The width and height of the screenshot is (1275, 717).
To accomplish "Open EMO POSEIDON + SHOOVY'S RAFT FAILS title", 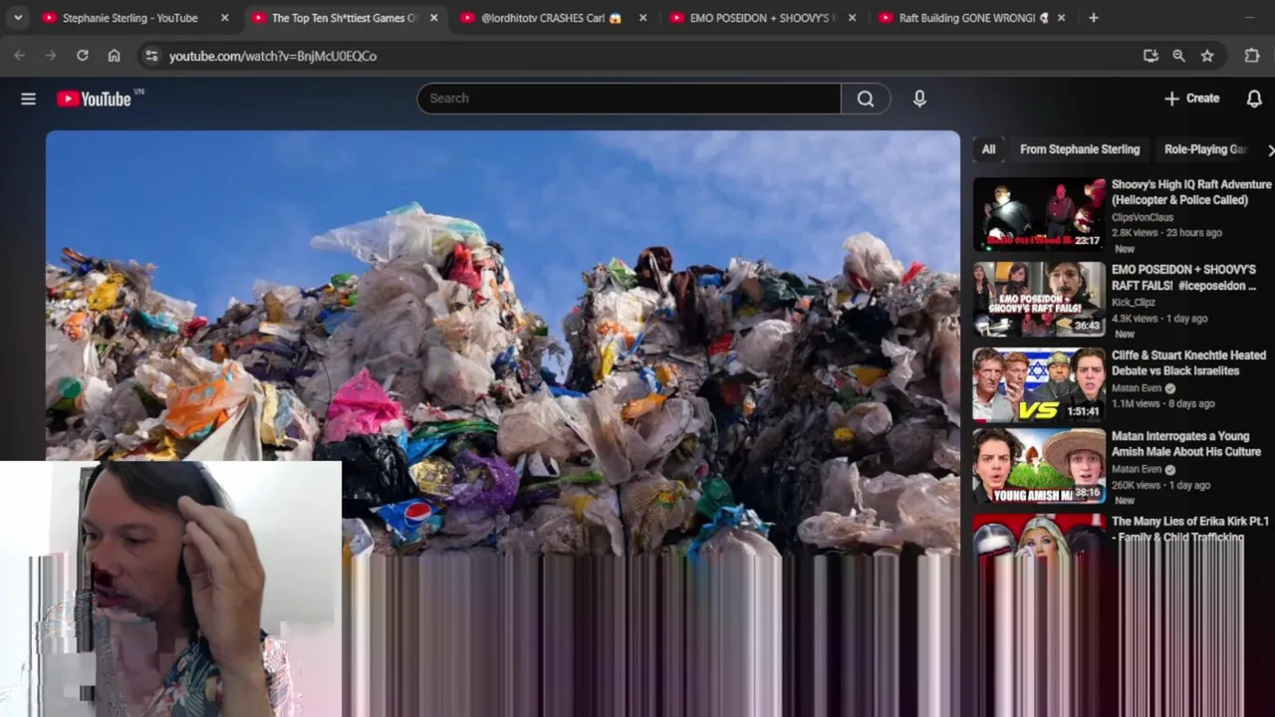I will point(1184,278).
